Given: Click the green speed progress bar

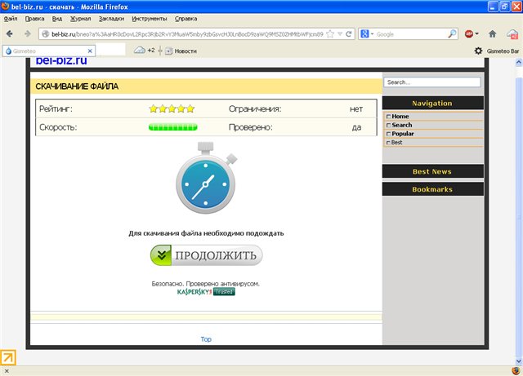Looking at the screenshot, I should pos(172,127).
